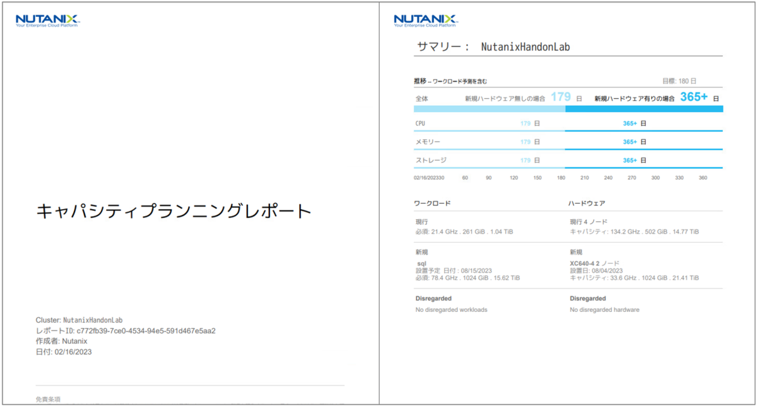Click the '目標: 180 日' label
Screen dimensions: 757x407
[679, 81]
